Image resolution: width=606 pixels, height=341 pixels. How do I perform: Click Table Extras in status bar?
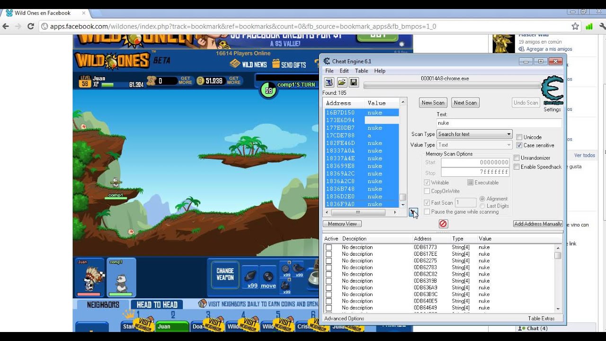[541, 318]
